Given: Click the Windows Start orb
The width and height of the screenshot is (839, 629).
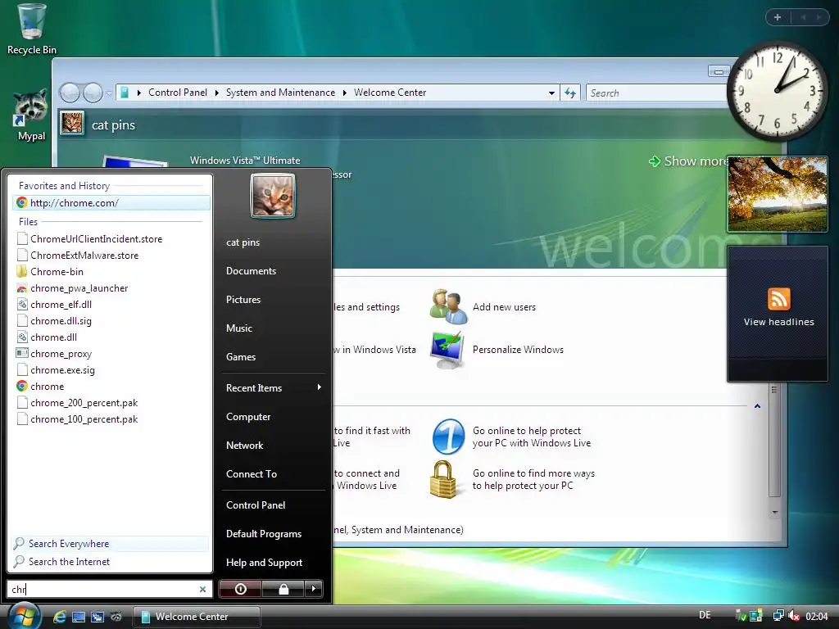Looking at the screenshot, I should 23,615.
